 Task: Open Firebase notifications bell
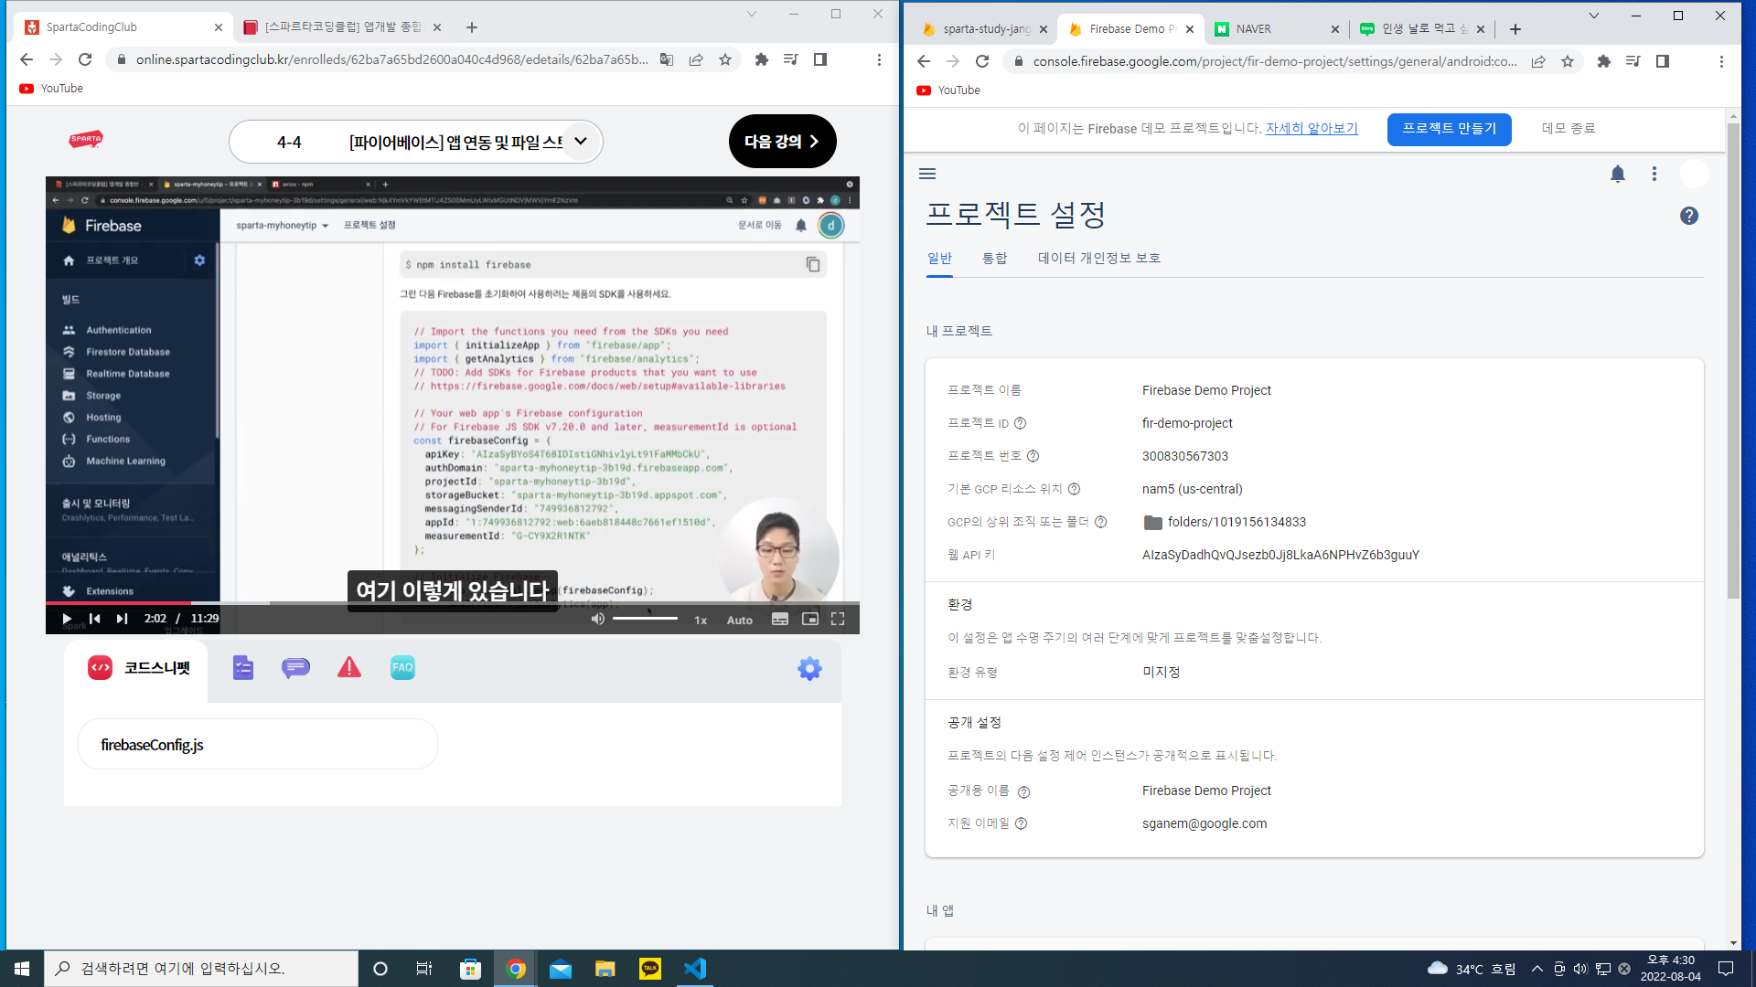pos(1618,174)
